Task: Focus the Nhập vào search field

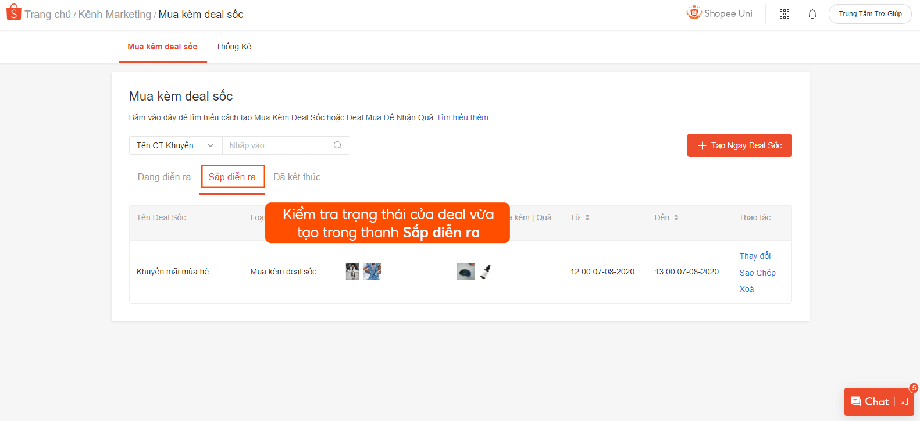Action: point(279,145)
